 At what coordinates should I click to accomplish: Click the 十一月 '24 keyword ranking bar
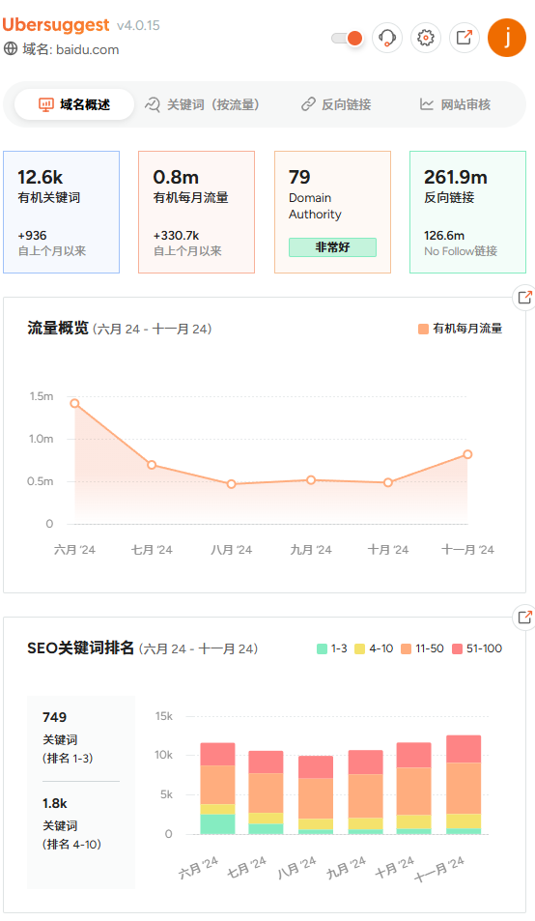pyautogui.click(x=464, y=785)
